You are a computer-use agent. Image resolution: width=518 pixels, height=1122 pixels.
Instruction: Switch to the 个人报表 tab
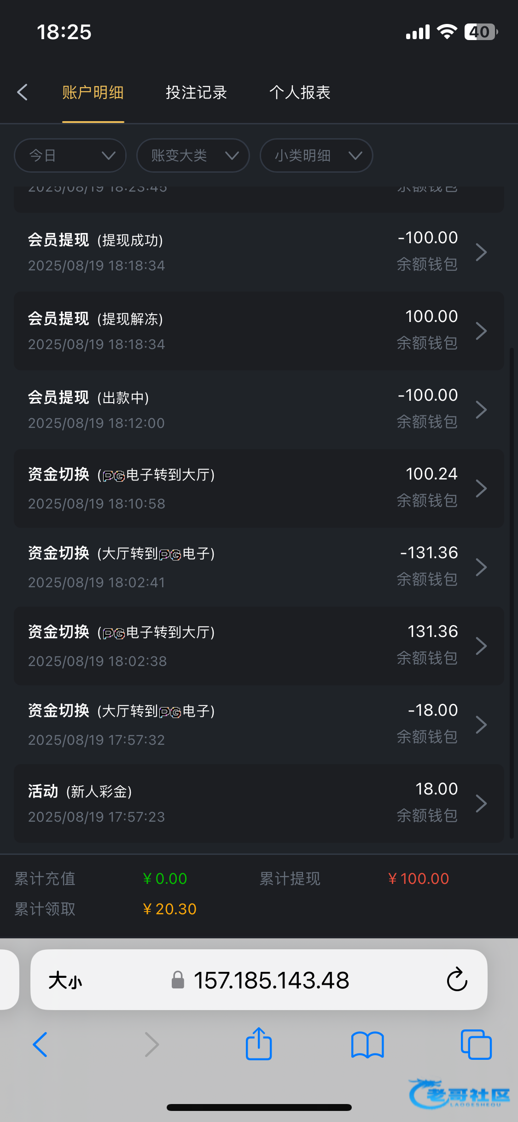pos(300,93)
